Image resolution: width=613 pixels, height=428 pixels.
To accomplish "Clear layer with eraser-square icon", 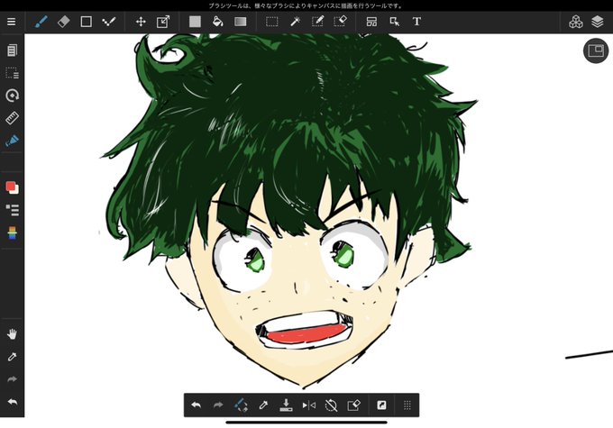I will 353,405.
